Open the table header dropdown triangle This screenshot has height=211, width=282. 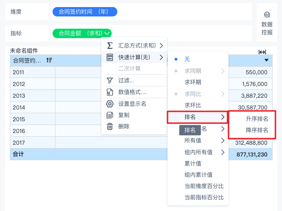pyautogui.click(x=267, y=60)
